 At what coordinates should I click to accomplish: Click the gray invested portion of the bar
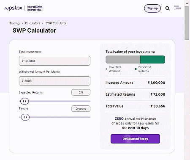(x=123, y=59)
